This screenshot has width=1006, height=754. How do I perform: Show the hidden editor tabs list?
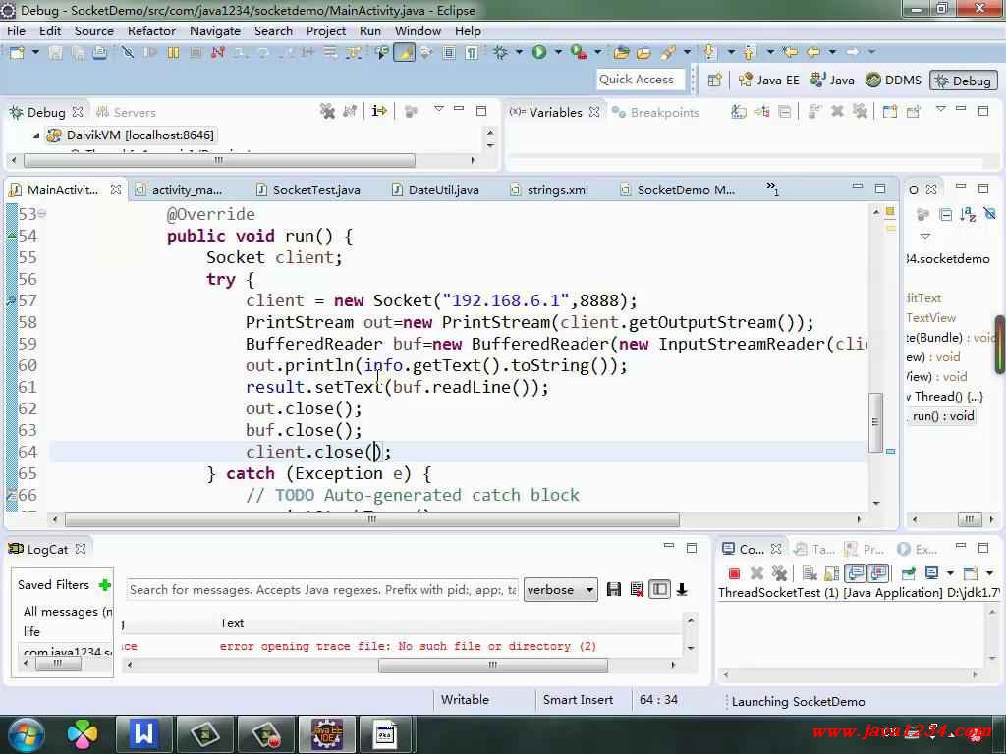pyautogui.click(x=772, y=188)
